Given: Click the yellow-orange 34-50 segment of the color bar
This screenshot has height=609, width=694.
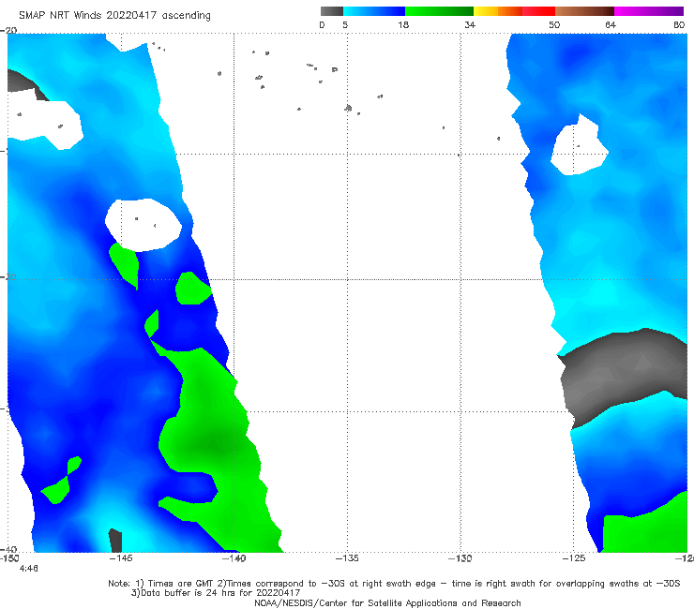Looking at the screenshot, I should coord(514,11).
